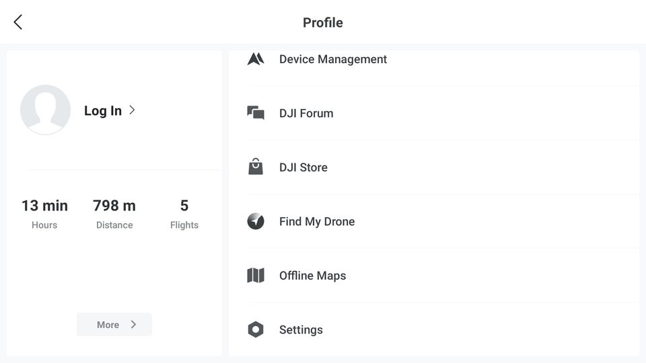
Task: Tap the chevron inside the More button
Action: point(133,324)
